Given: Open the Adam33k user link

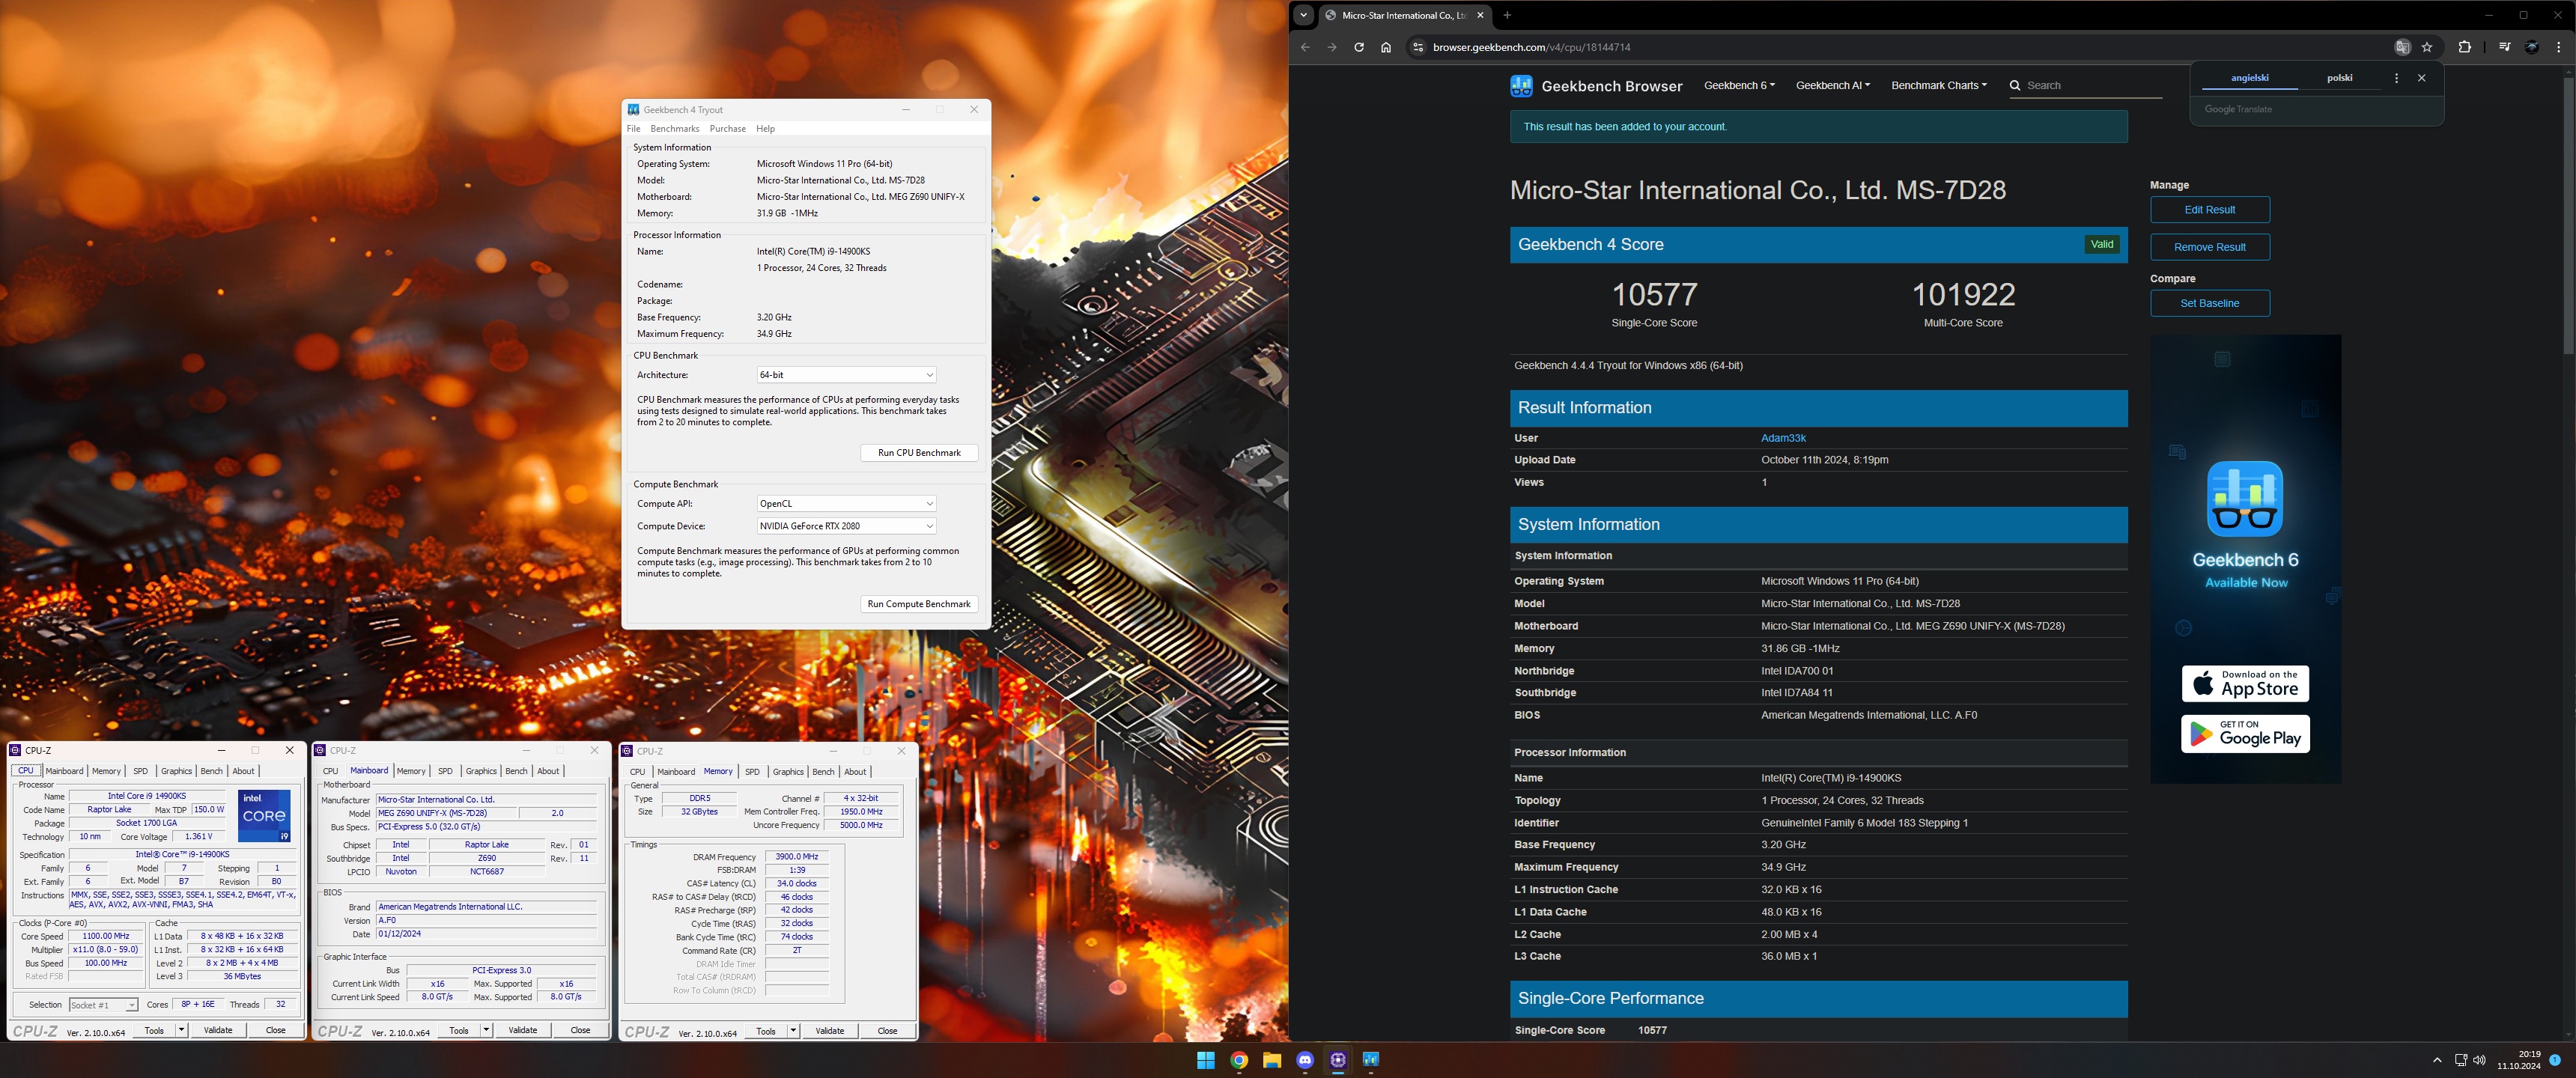Looking at the screenshot, I should click(x=1783, y=438).
